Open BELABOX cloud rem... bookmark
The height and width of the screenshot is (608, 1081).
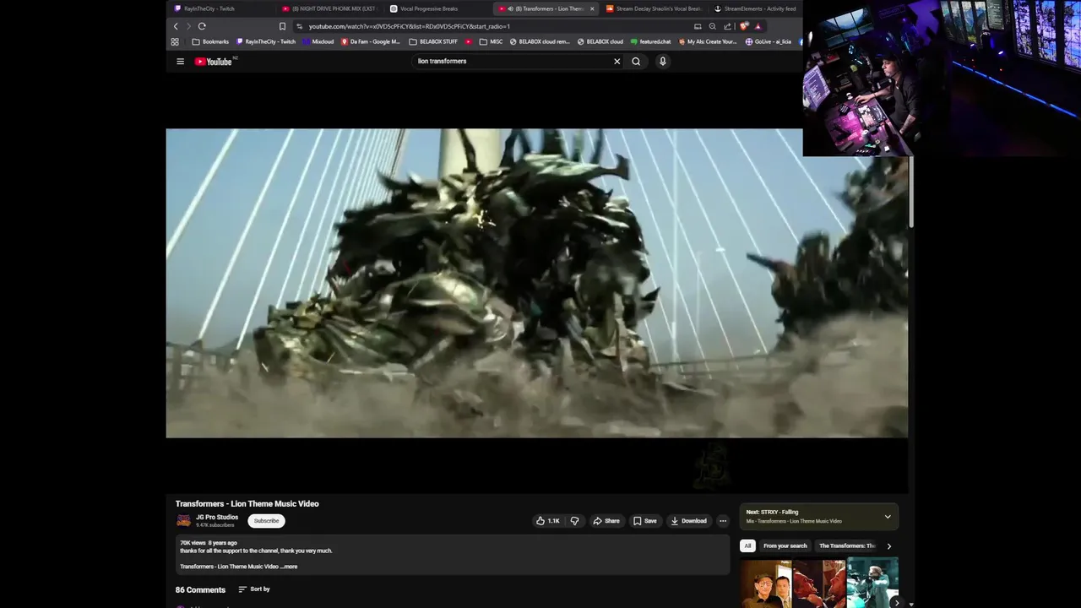coord(540,41)
